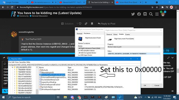This screenshot has height=100, width=179.
Task: Open the View menu in Registry Editor
Action: pos(17,62)
